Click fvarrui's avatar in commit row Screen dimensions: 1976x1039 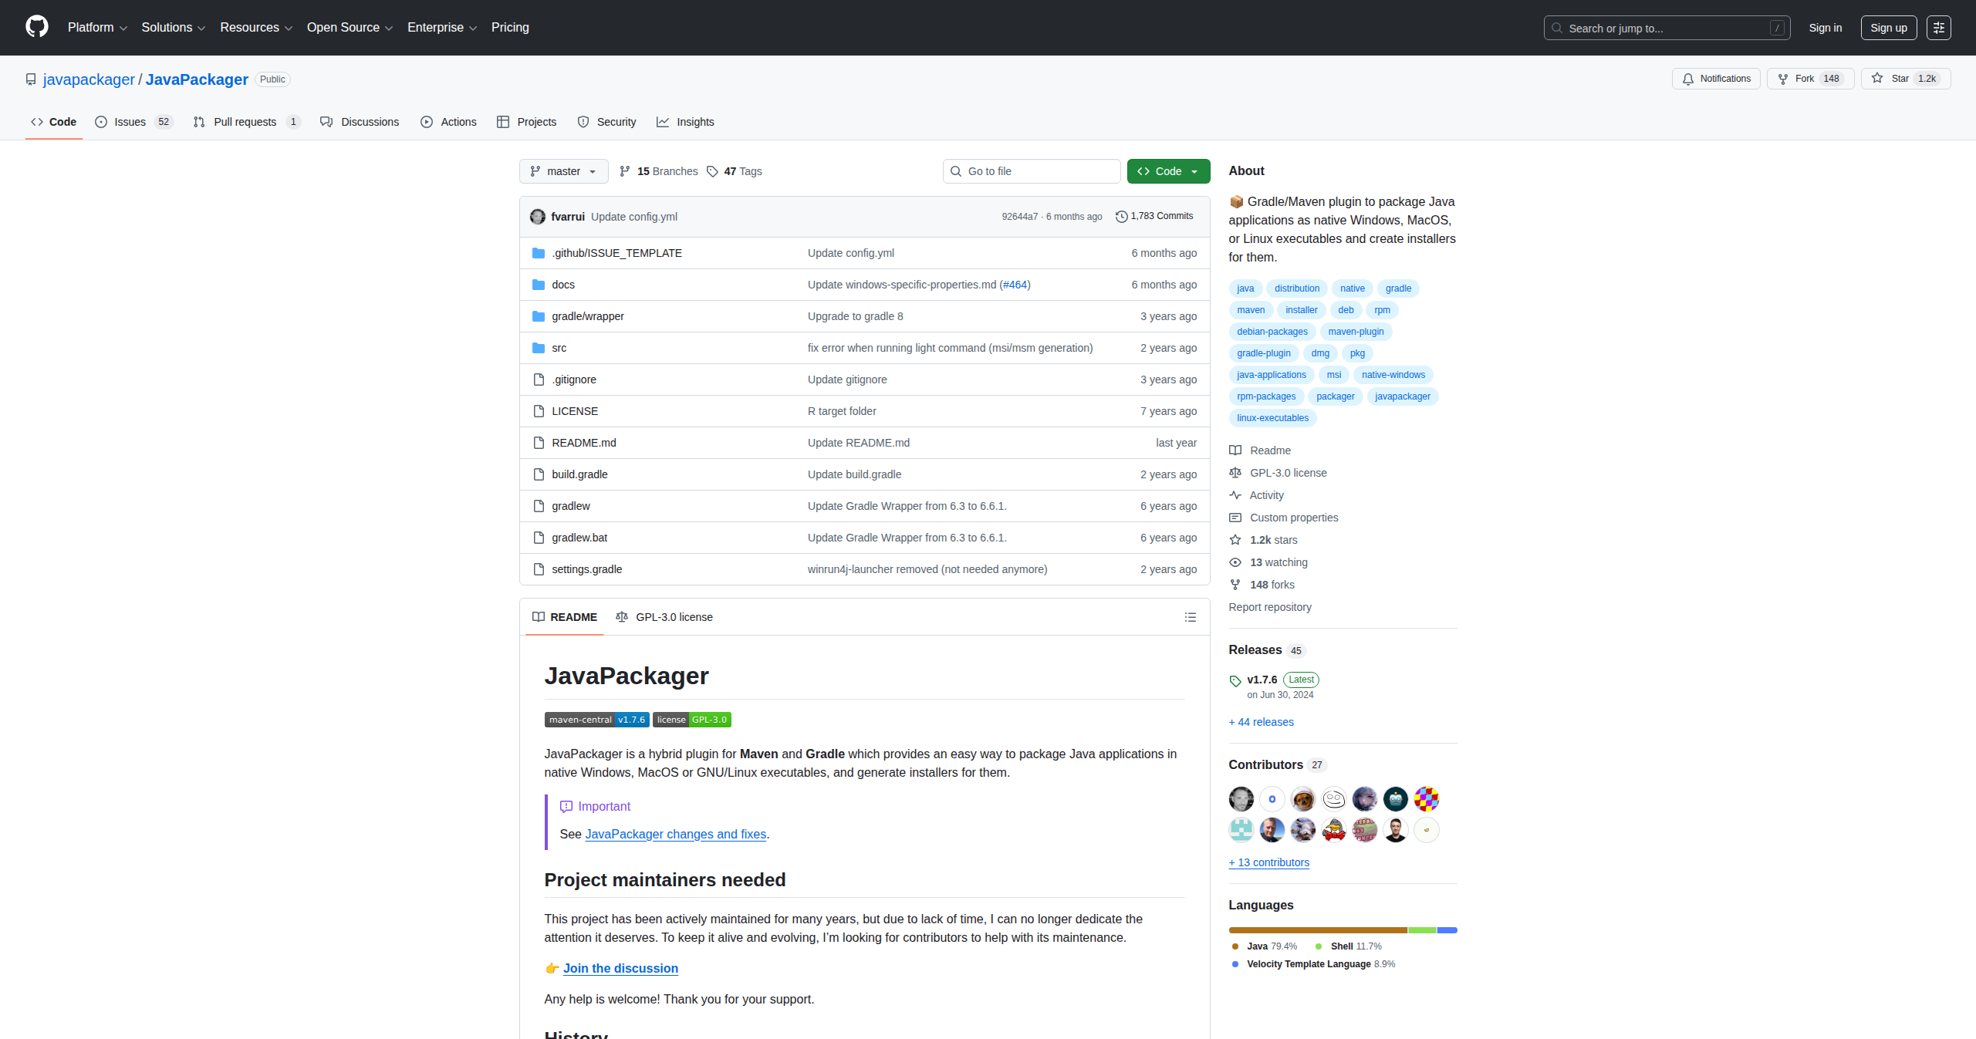(538, 217)
